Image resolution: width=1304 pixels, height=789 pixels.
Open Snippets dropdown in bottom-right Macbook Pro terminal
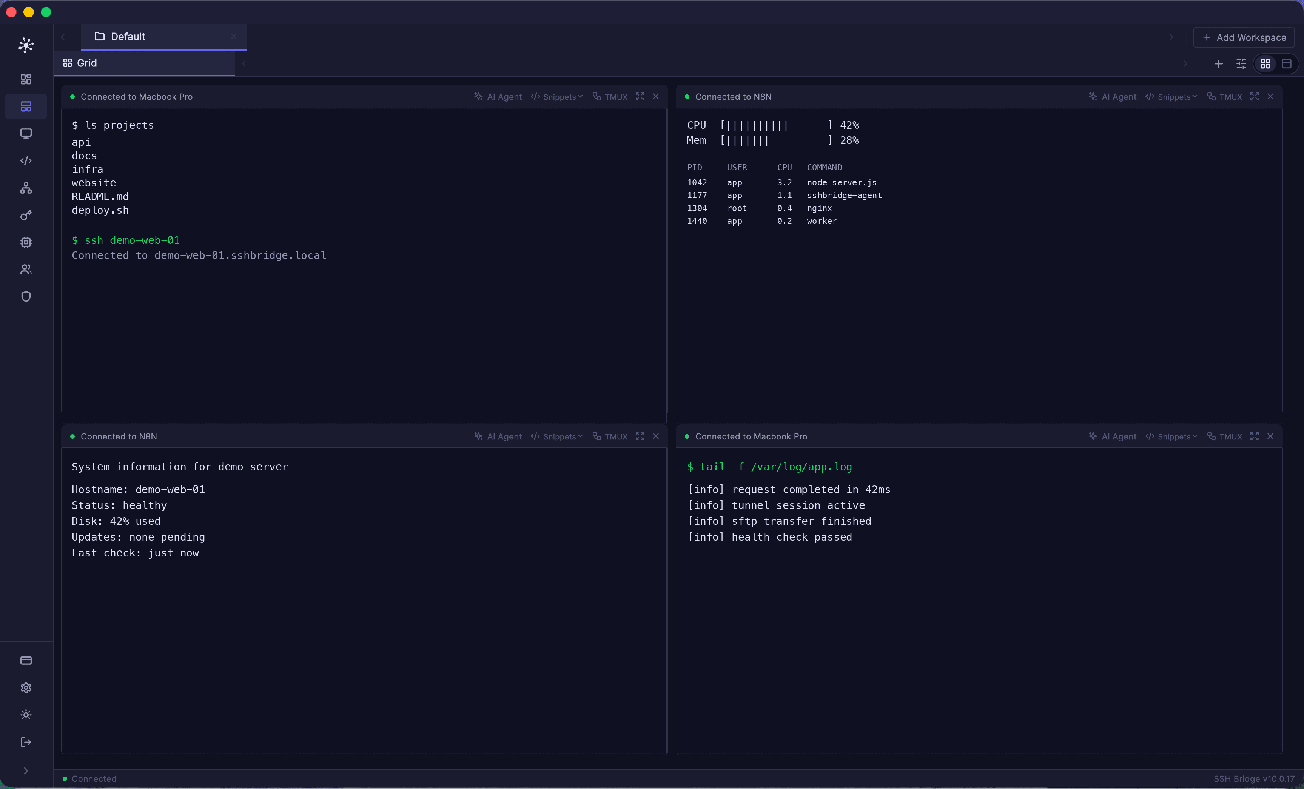point(1171,436)
